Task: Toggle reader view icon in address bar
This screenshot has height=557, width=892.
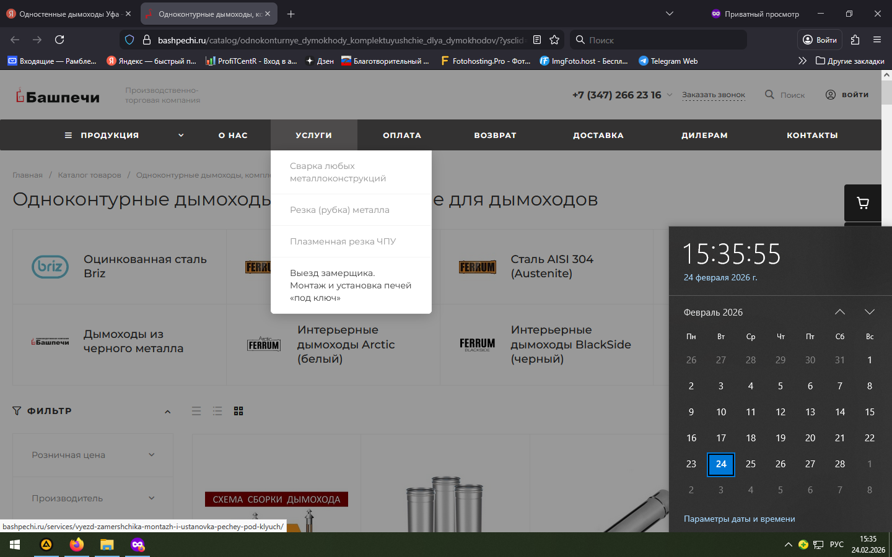Action: (537, 40)
